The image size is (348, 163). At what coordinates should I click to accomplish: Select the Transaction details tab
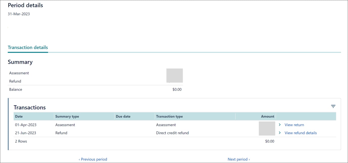click(x=28, y=47)
